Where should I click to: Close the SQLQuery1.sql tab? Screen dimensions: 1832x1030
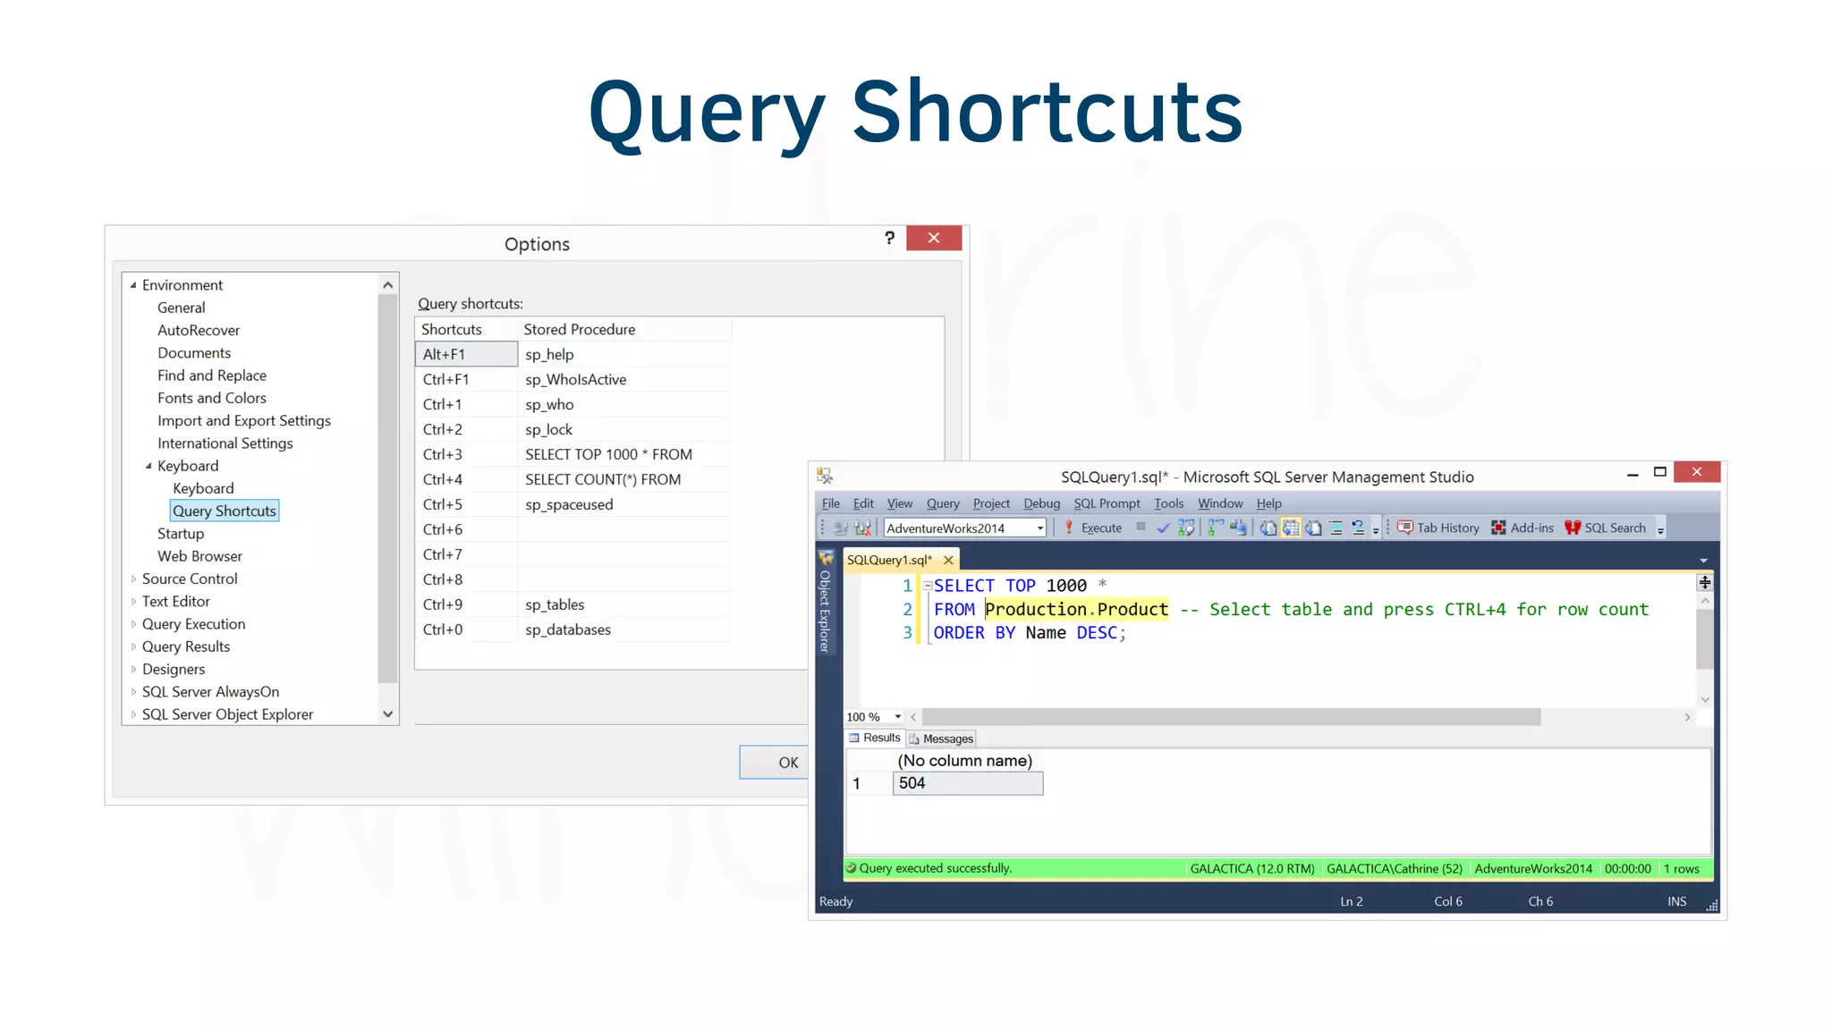pyautogui.click(x=948, y=560)
